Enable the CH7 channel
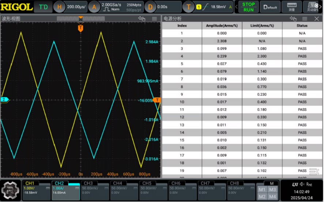Image resolution: width=324 pixels, height=202 pixels. coord(205,183)
